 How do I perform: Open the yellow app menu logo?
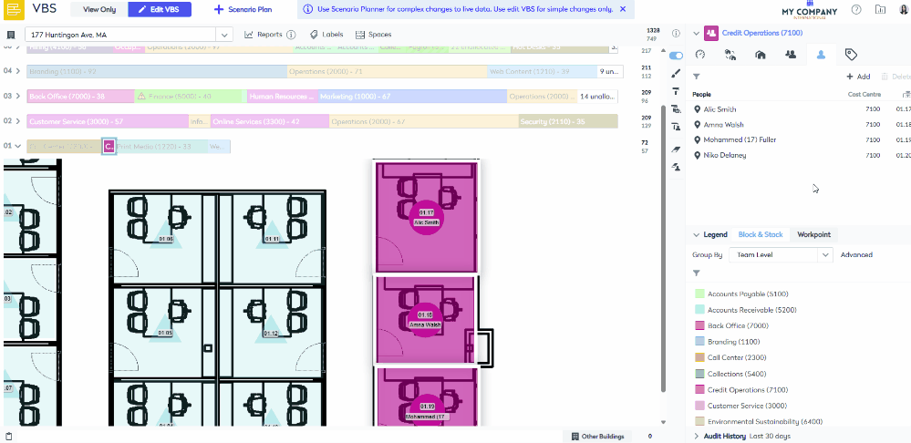pos(12,9)
